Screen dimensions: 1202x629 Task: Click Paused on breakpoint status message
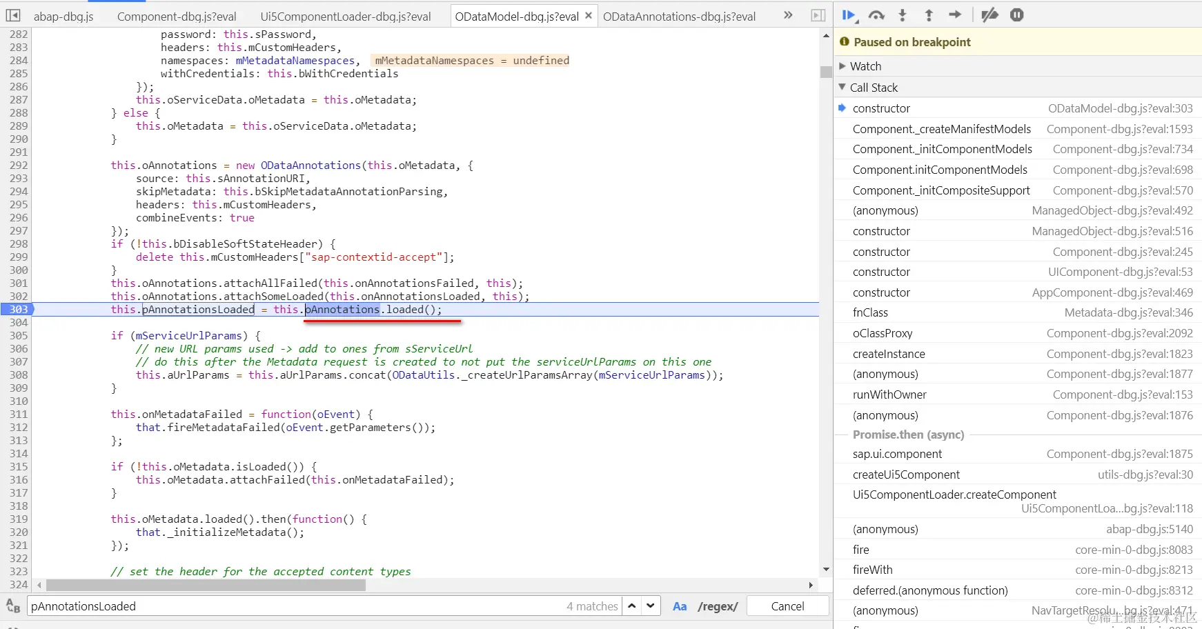click(x=912, y=42)
